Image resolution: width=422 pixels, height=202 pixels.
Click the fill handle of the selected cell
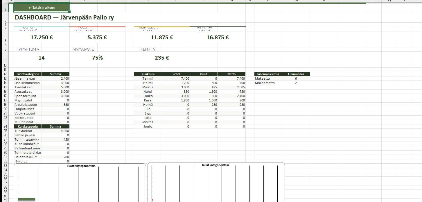click(x=69, y=12)
